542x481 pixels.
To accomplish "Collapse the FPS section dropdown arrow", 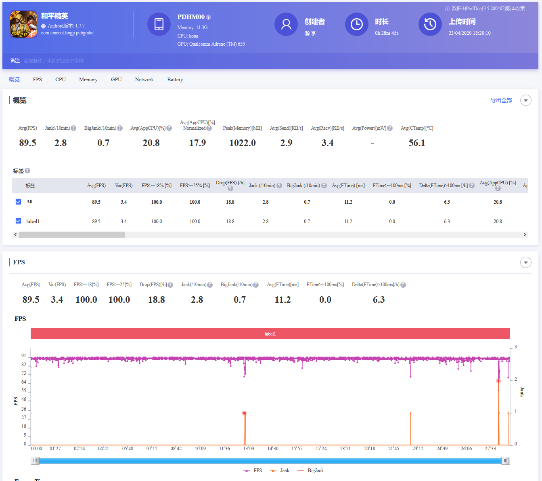I will tap(525, 263).
